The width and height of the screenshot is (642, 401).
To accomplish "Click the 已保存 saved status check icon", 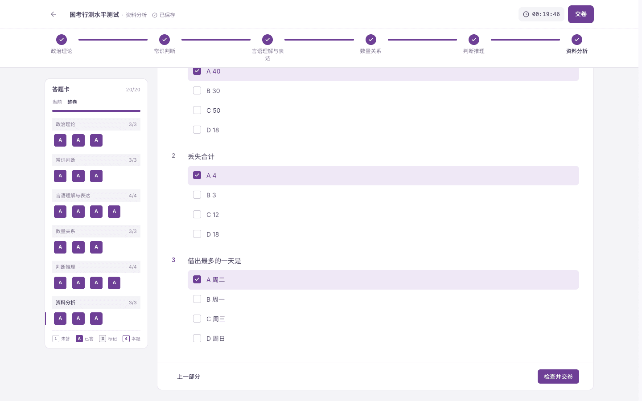I will (155, 15).
